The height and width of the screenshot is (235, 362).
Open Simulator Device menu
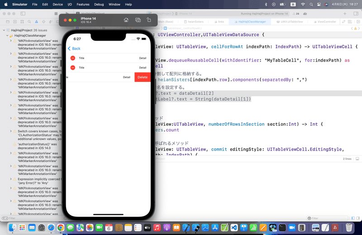pos(58,5)
